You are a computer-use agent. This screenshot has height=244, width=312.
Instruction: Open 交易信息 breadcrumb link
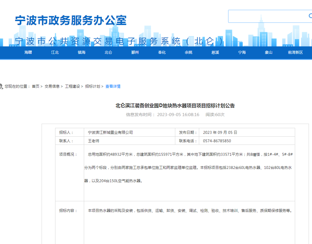coord(52,86)
